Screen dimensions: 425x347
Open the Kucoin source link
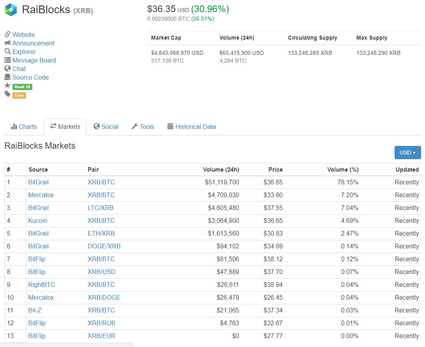tap(38, 220)
